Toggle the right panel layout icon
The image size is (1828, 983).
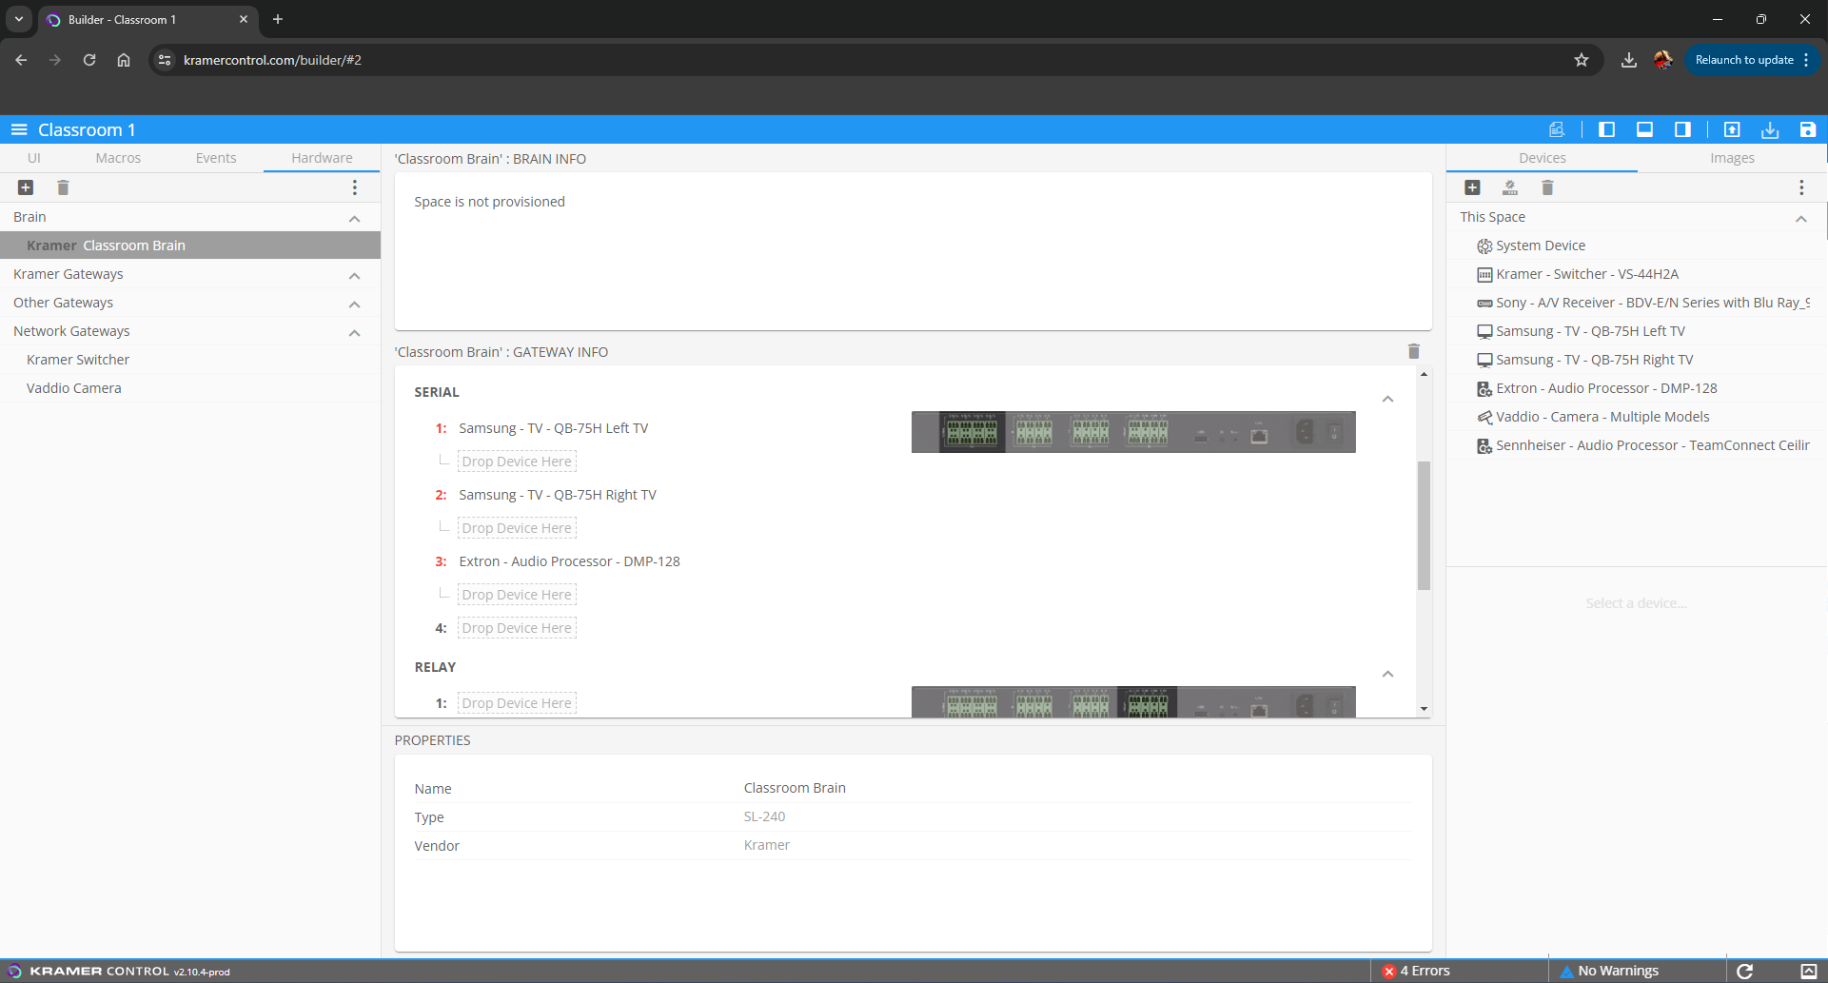[x=1682, y=129]
